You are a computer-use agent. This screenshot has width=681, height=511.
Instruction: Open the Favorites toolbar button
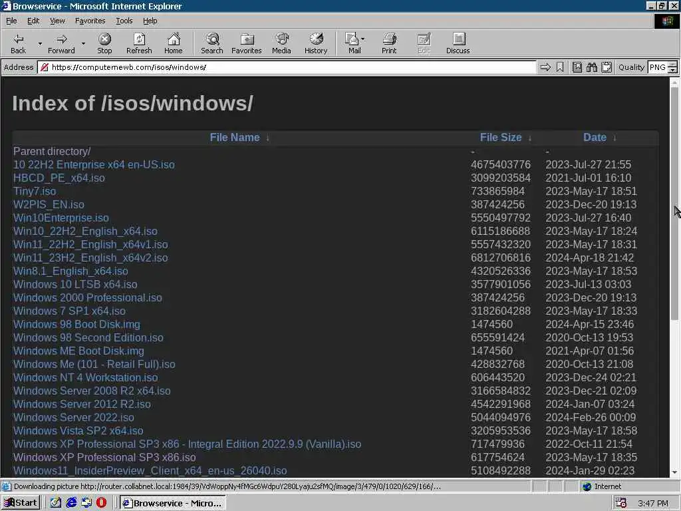(247, 43)
